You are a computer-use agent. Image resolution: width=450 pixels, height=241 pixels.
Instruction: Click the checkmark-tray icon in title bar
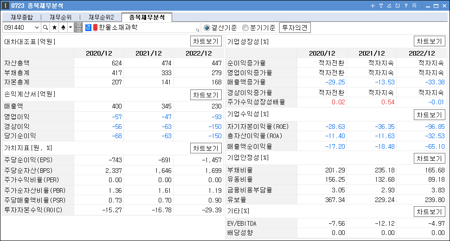tap(389, 6)
